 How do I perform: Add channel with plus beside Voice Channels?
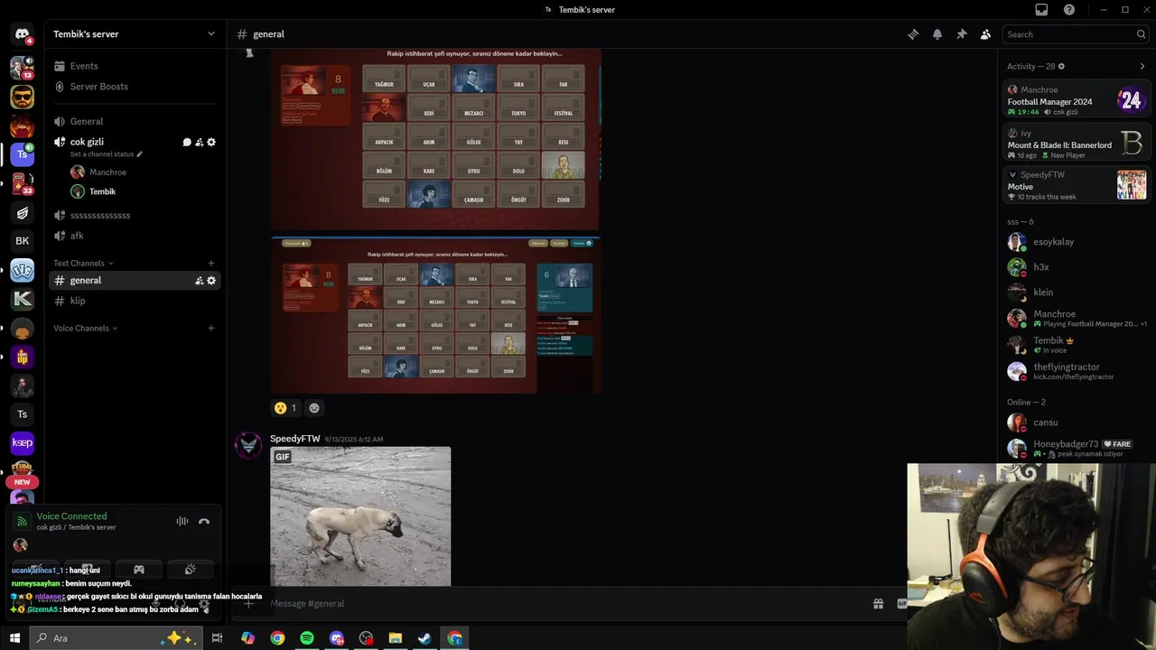(x=211, y=329)
